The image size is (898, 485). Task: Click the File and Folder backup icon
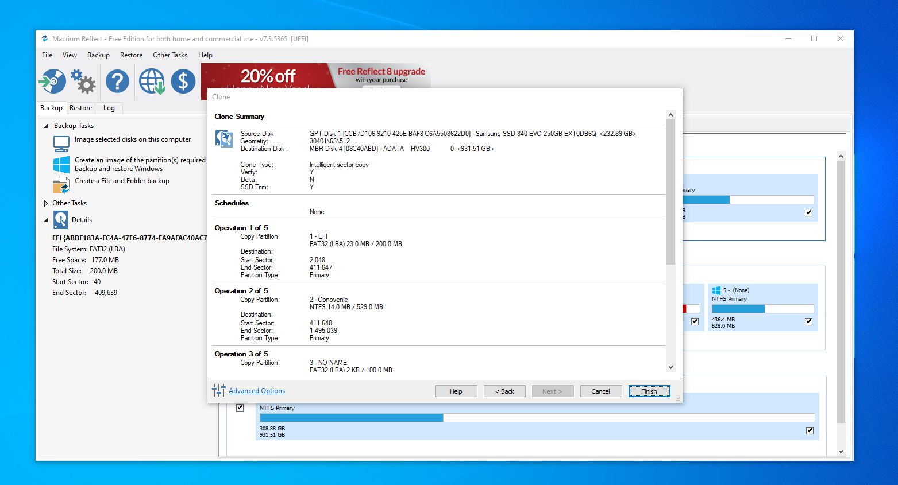click(61, 185)
